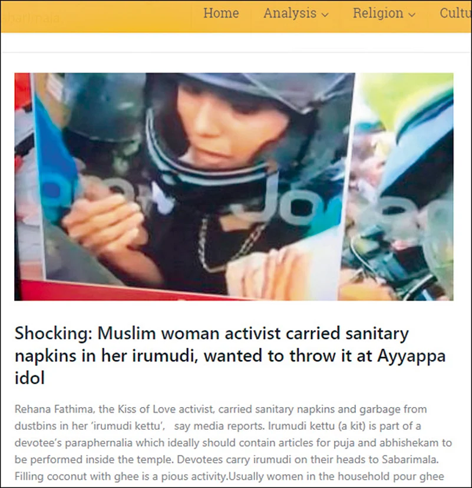The width and height of the screenshot is (472, 488).
Task: Click 'napkins in her irumudi' headline line
Action: [107, 356]
